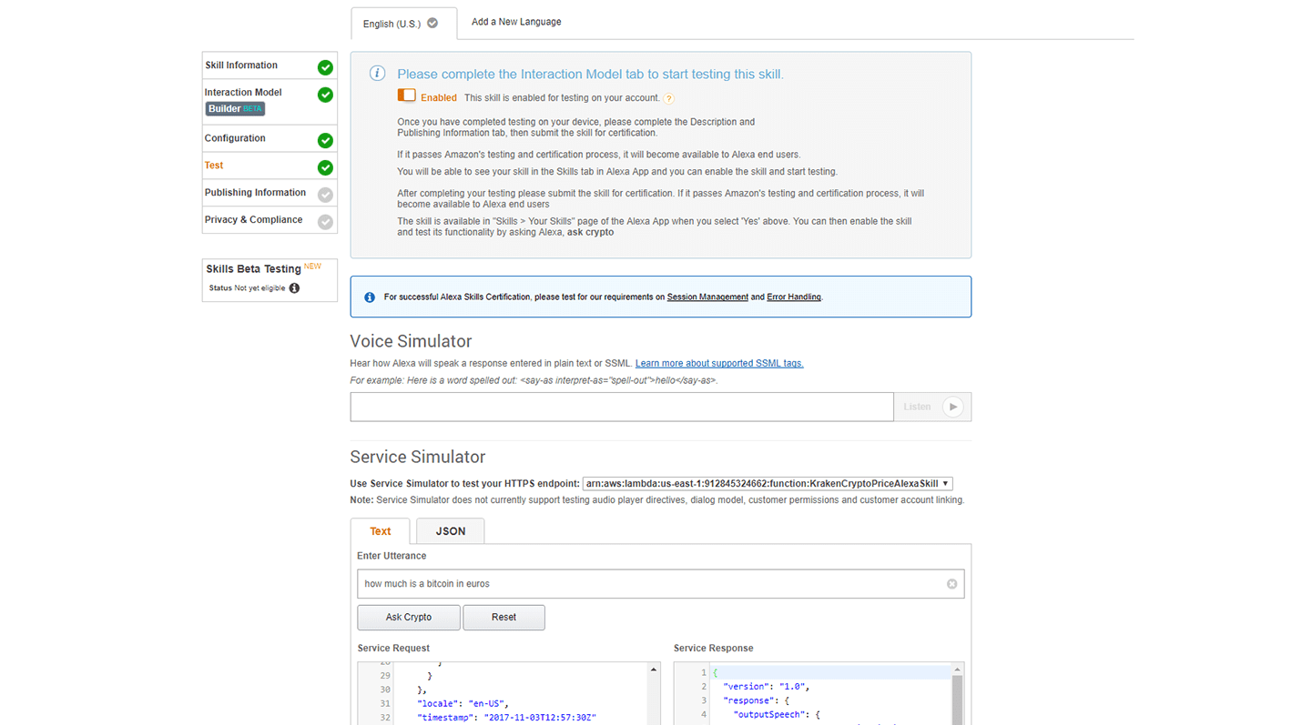Screen dimensions: 1302x725
Task: Click the Test green checkmark
Action: pyautogui.click(x=325, y=167)
